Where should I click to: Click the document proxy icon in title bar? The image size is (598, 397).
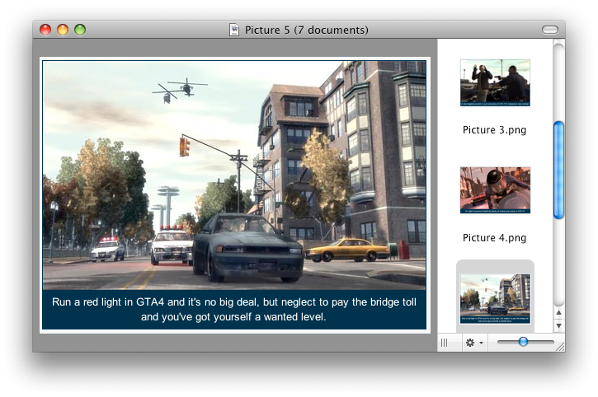pyautogui.click(x=233, y=30)
